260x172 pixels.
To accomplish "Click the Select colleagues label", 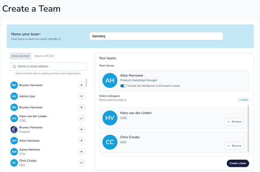I will [x=109, y=96].
